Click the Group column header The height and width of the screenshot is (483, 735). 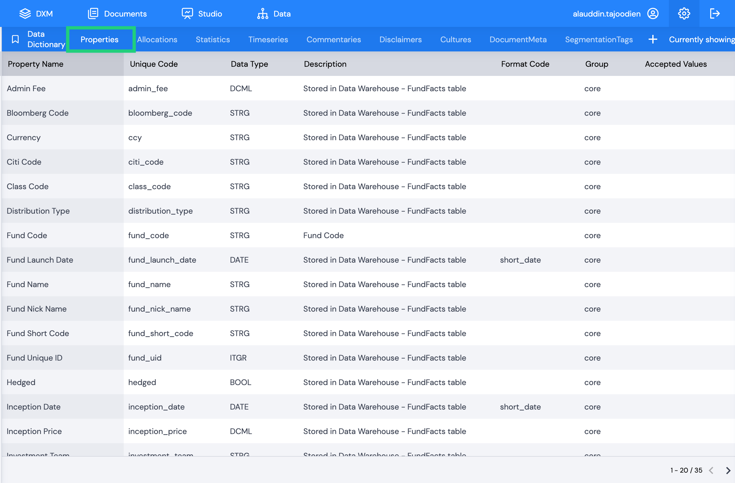[596, 64]
